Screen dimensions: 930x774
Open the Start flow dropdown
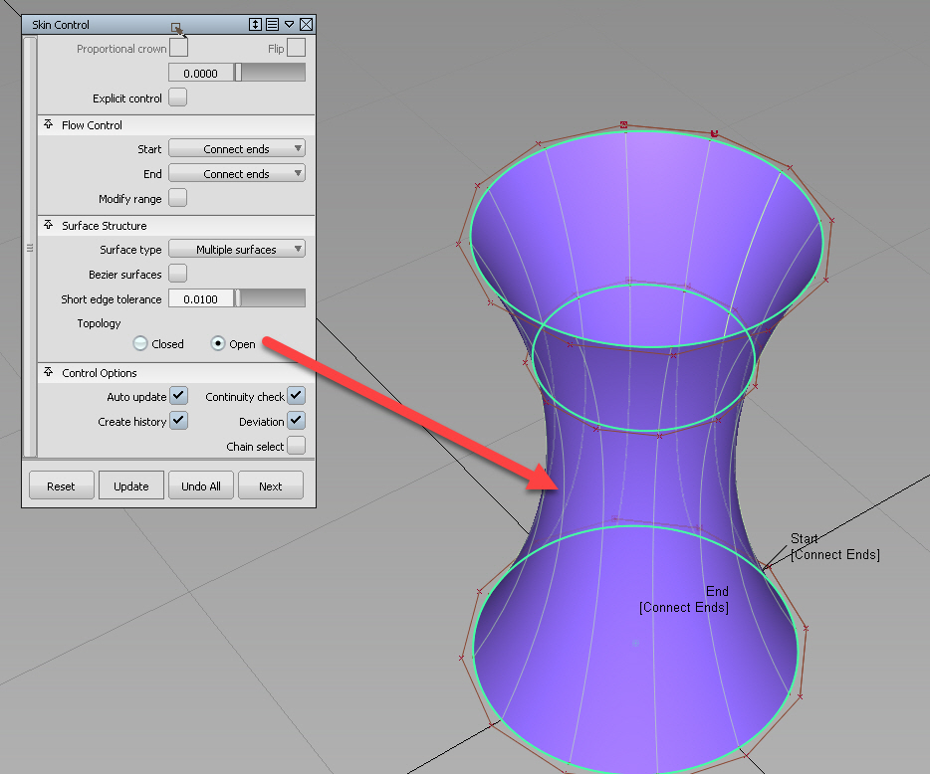coord(236,147)
